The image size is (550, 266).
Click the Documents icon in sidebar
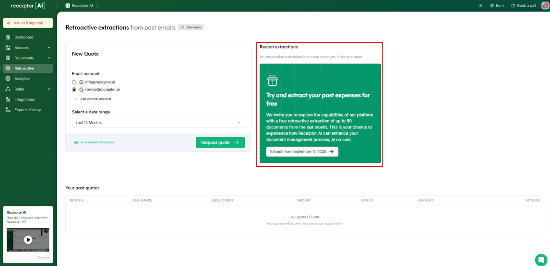[x=8, y=58]
